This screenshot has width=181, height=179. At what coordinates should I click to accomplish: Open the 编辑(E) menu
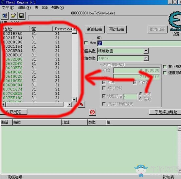pyautogui.click(x=25, y=8)
